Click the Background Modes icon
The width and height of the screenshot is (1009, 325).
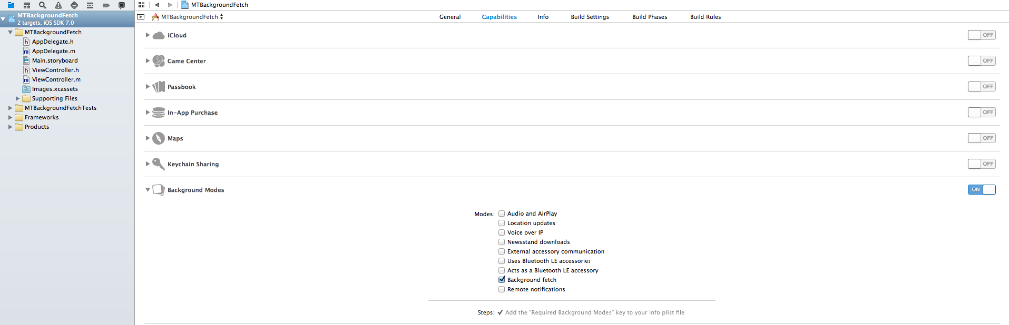click(x=159, y=190)
